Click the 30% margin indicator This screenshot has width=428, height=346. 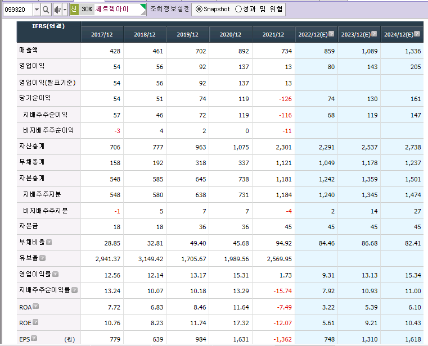(x=87, y=10)
